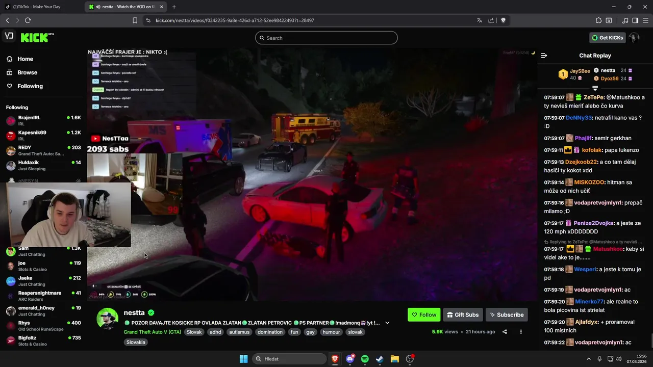Viewport: 653px width, 367px height.
Task: Show hidden system tray icons
Action: 588,359
